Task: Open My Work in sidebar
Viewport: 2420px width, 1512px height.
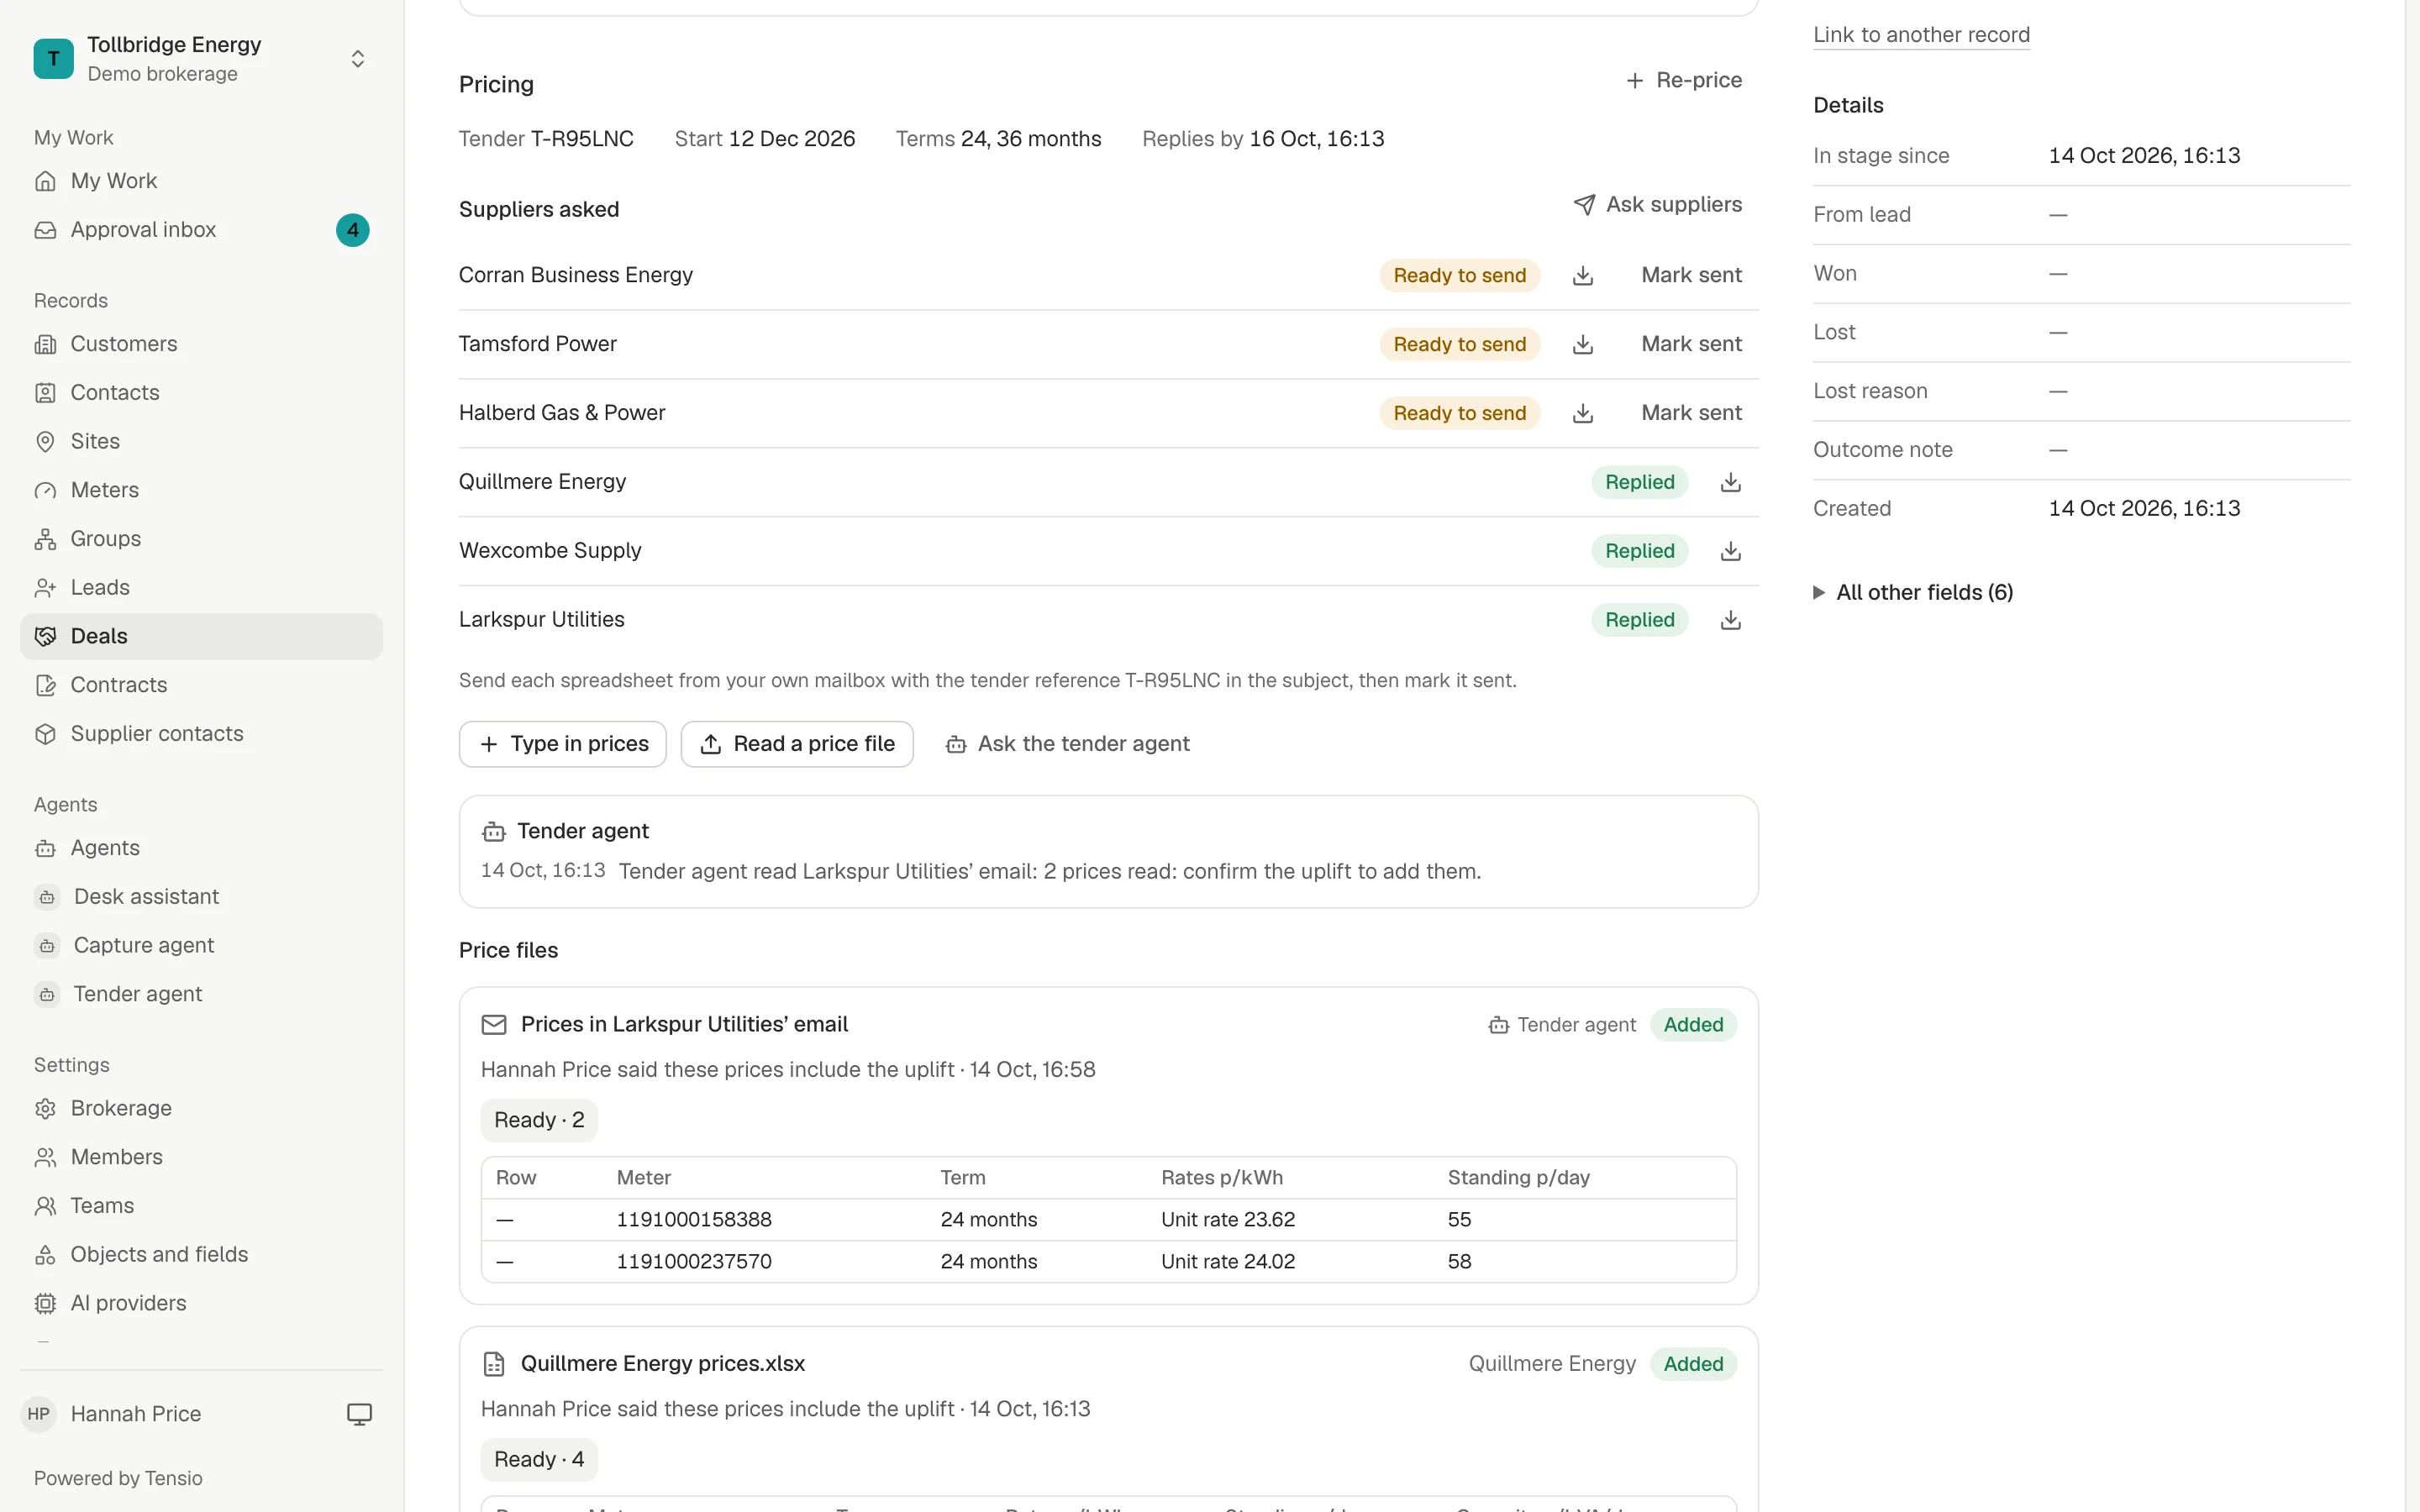Action: [x=201, y=181]
